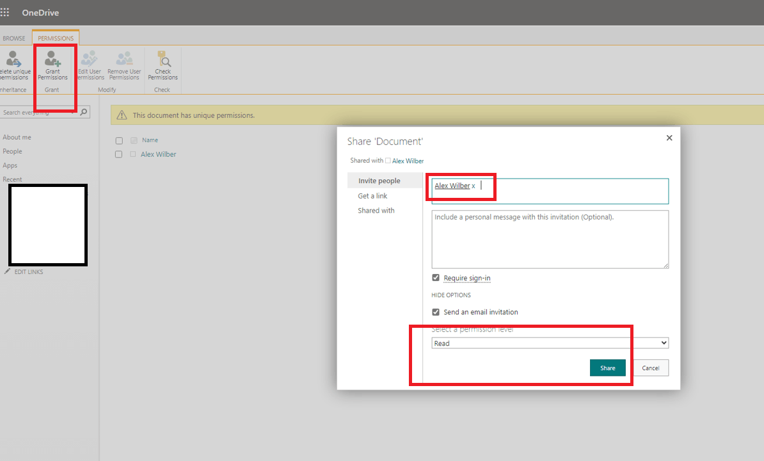Select the Invite people dialog tab
Image resolution: width=764 pixels, height=461 pixels.
point(385,181)
